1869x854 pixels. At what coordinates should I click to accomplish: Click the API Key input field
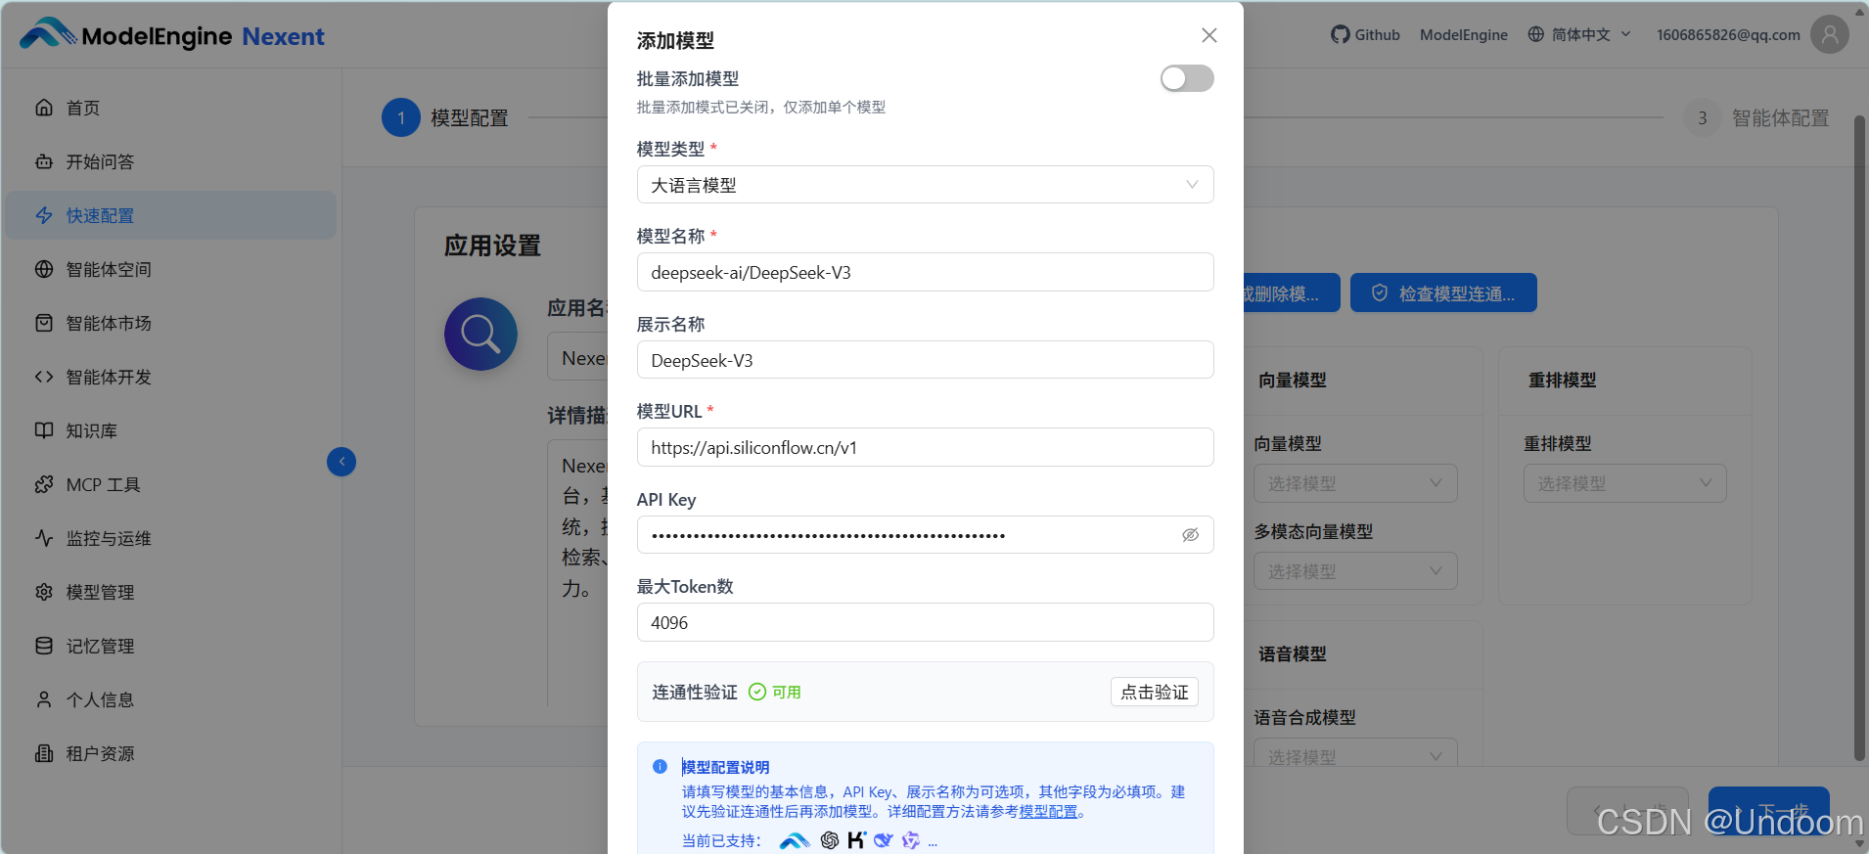925,535
